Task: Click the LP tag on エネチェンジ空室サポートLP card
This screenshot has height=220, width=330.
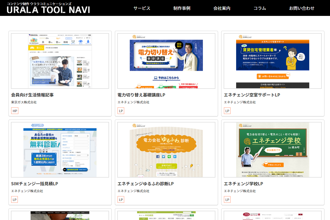Action: click(x=227, y=111)
